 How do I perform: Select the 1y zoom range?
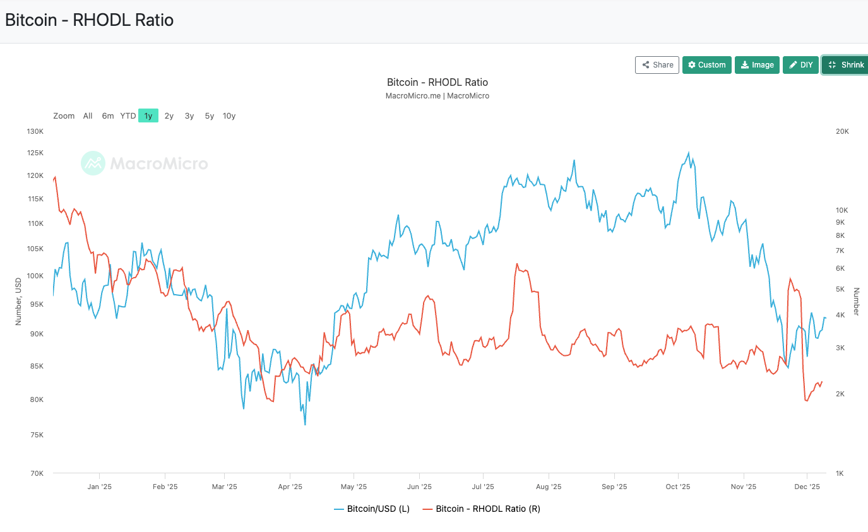pyautogui.click(x=148, y=116)
